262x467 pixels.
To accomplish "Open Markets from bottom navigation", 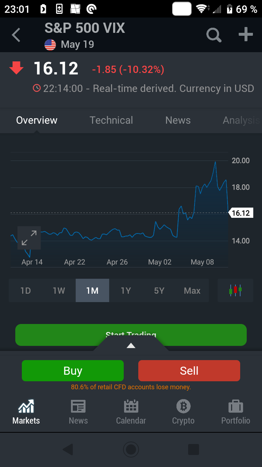I will click(x=26, y=412).
